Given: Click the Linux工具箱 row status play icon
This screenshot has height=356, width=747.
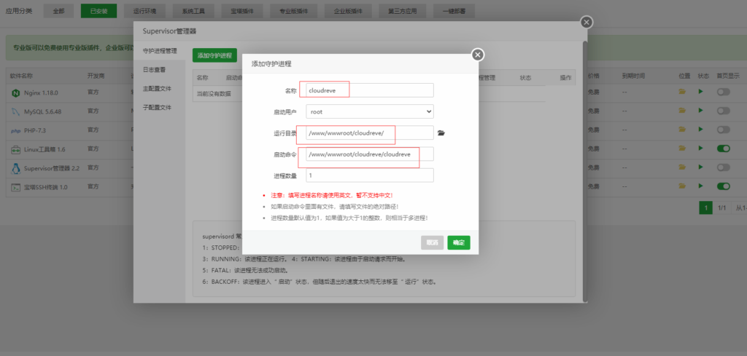Looking at the screenshot, I should [700, 149].
